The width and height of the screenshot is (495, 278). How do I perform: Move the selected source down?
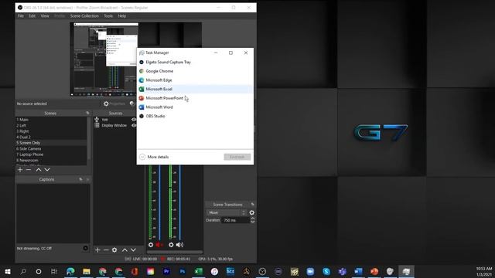pos(133,249)
